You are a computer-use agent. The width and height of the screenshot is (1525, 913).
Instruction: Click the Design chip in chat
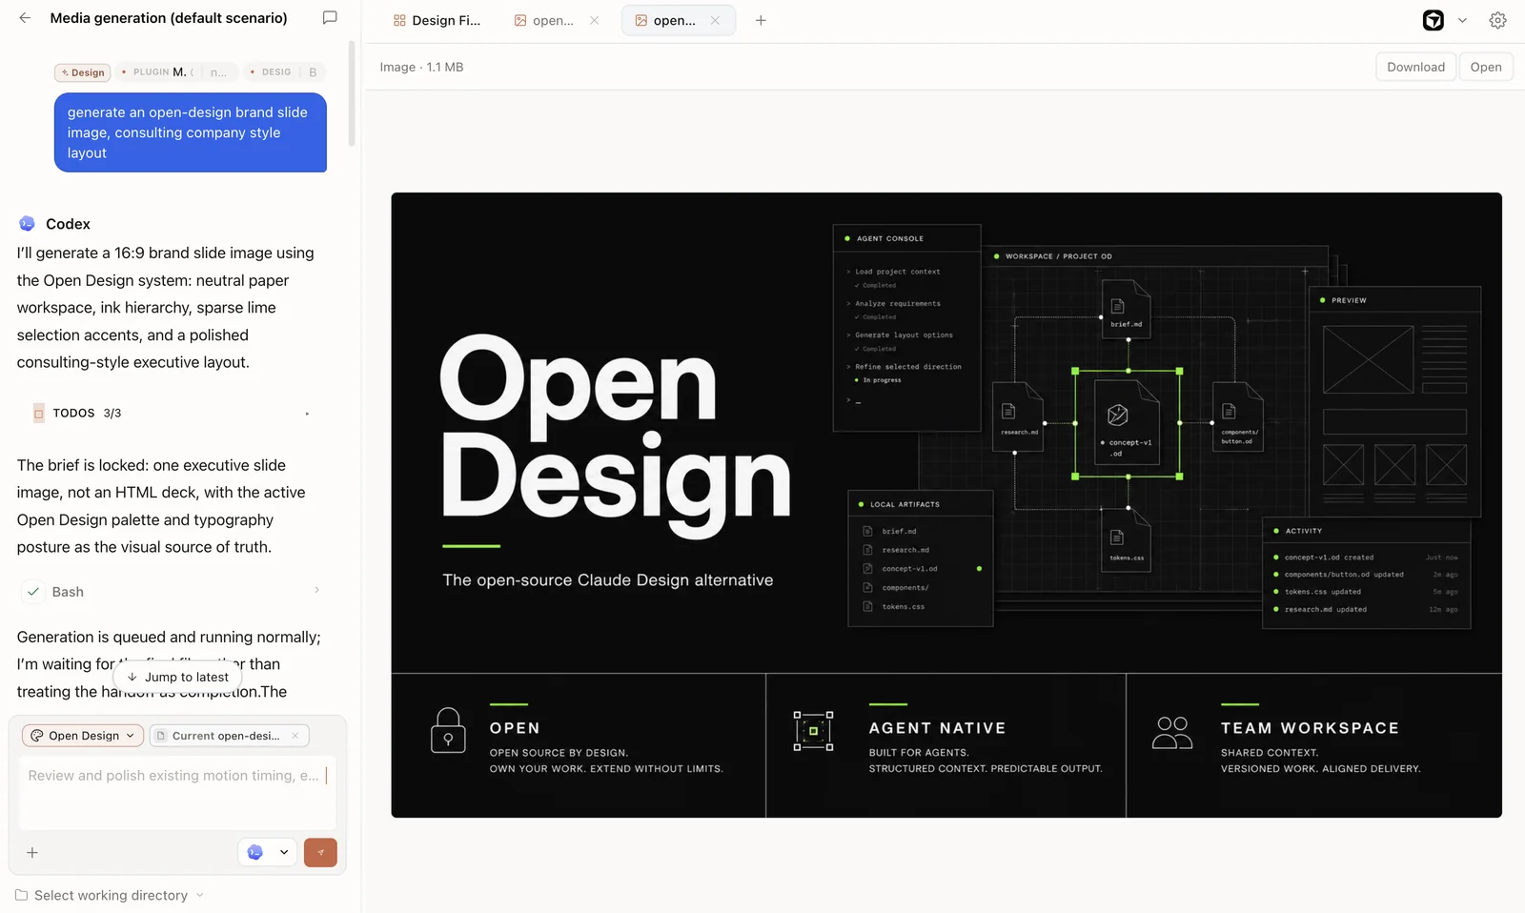[x=83, y=72]
